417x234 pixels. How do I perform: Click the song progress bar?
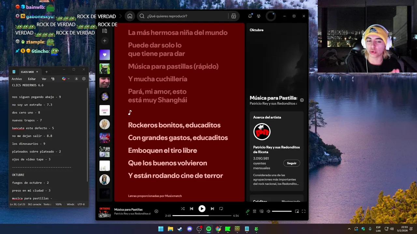tap(202, 215)
